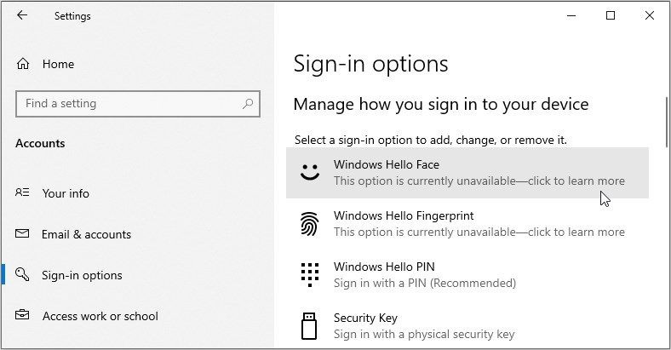The width and height of the screenshot is (671, 350).
Task: Expand the Windows Hello Fingerprint option
Action: point(467,224)
